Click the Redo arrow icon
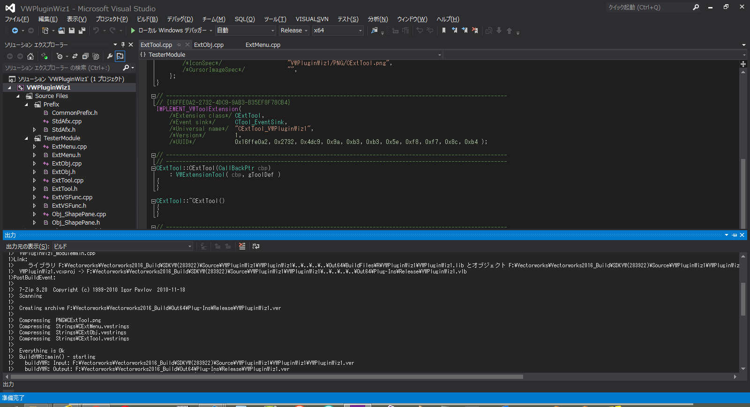 coord(112,30)
